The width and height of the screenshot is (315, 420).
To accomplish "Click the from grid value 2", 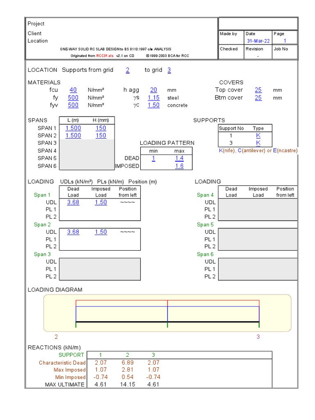I will click(x=128, y=70).
